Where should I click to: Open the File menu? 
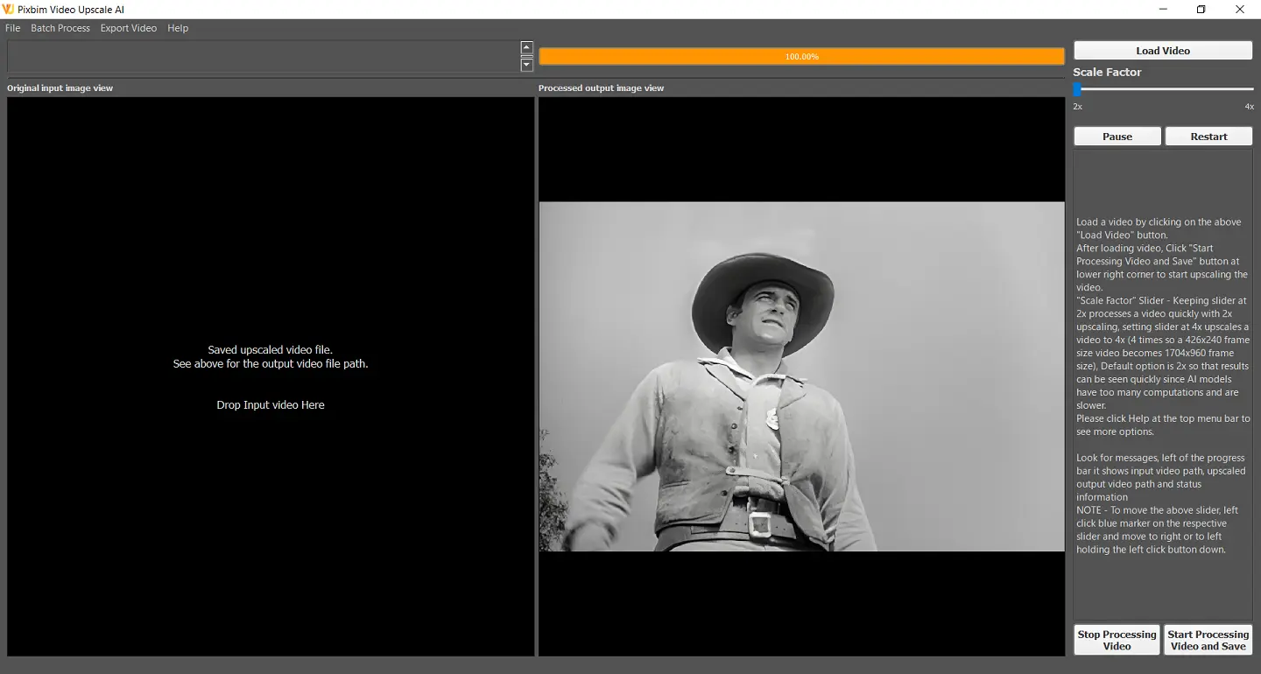pos(12,28)
